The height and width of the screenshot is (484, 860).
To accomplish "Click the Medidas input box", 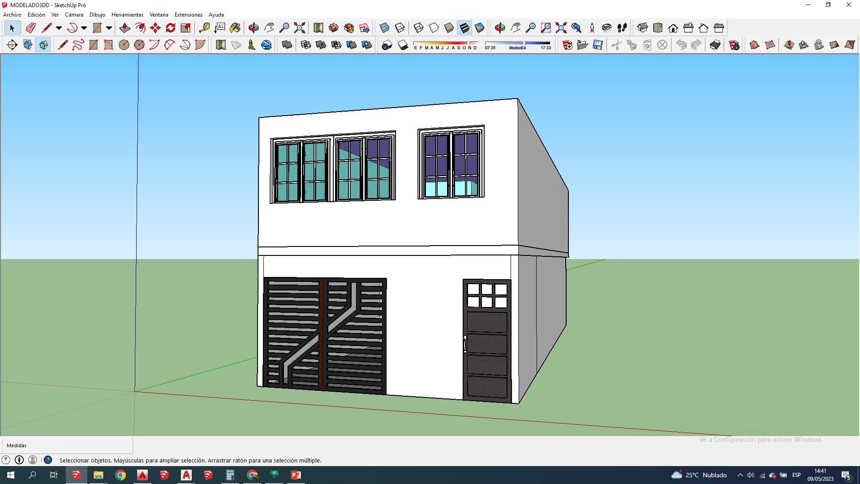I will 97,445.
